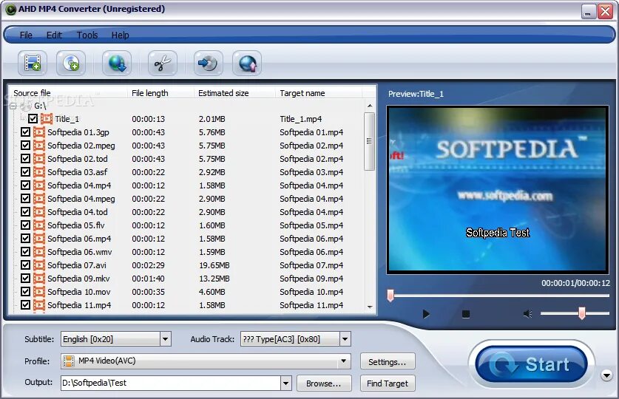This screenshot has height=399, width=619.
Task: Uncheck Softpedia 03.asf checkbox
Action: 25,172
